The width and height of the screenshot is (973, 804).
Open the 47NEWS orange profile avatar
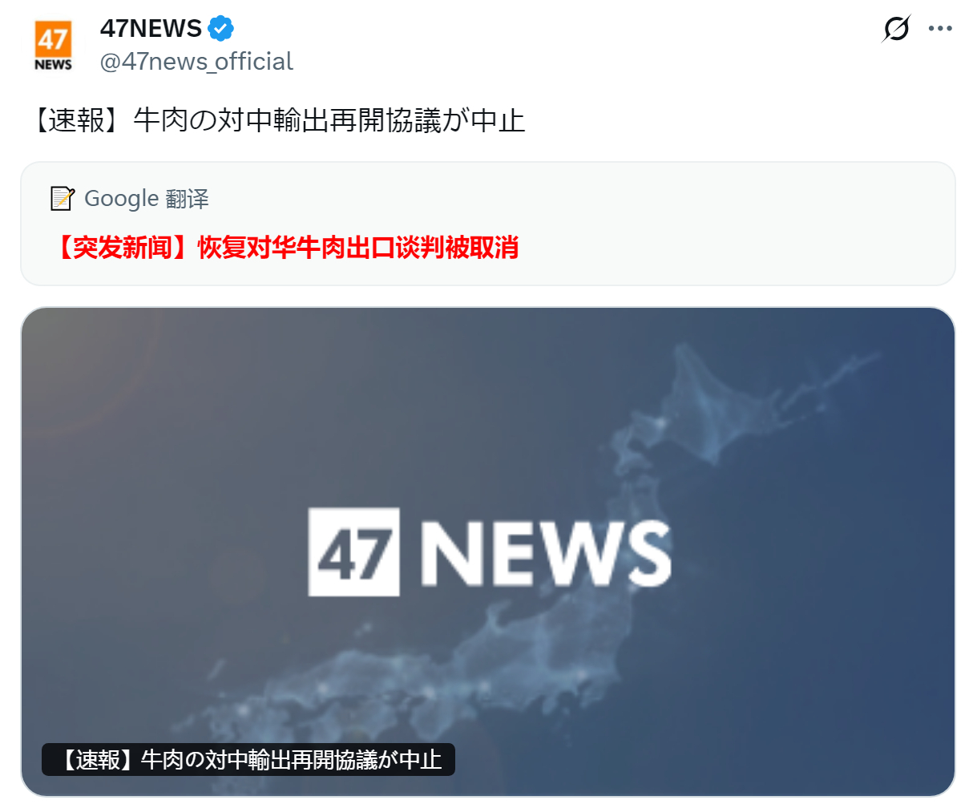point(53,46)
